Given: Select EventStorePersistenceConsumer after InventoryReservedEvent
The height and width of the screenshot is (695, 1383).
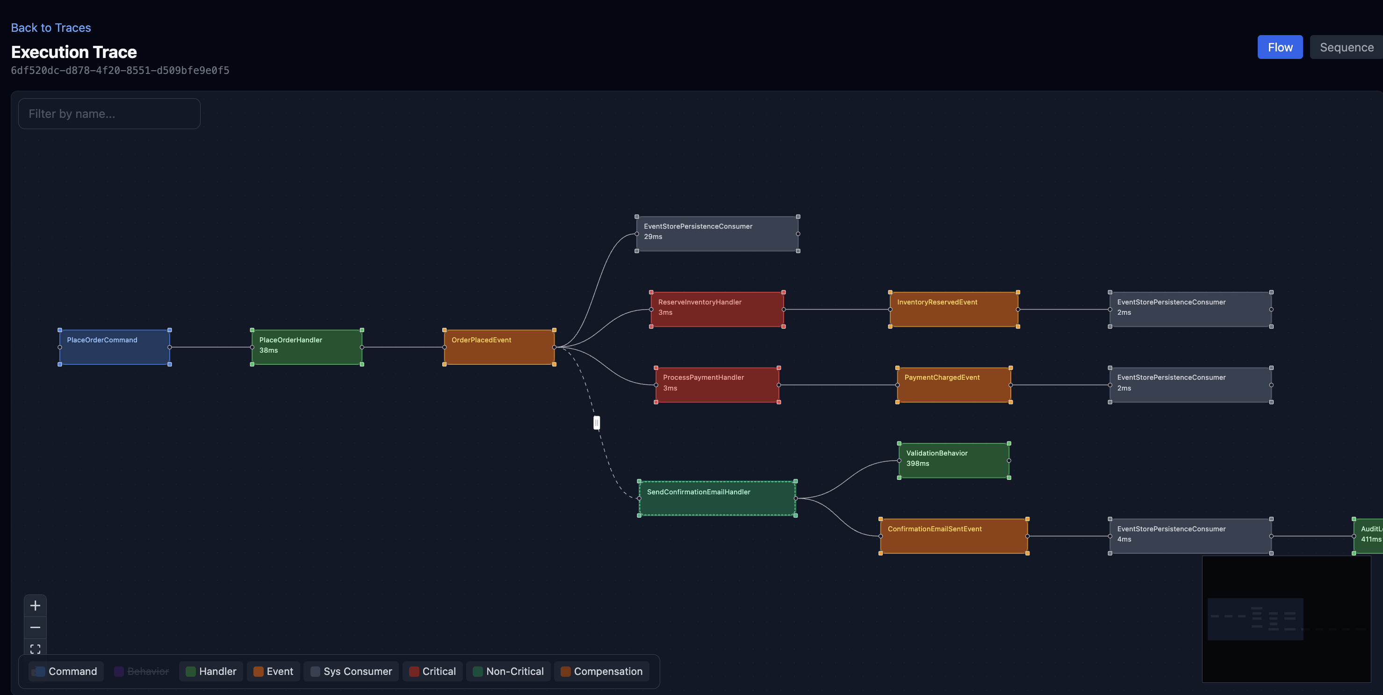Looking at the screenshot, I should tap(1191, 309).
